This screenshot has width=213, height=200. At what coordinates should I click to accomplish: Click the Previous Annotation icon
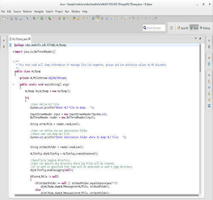(x=125, y=18)
